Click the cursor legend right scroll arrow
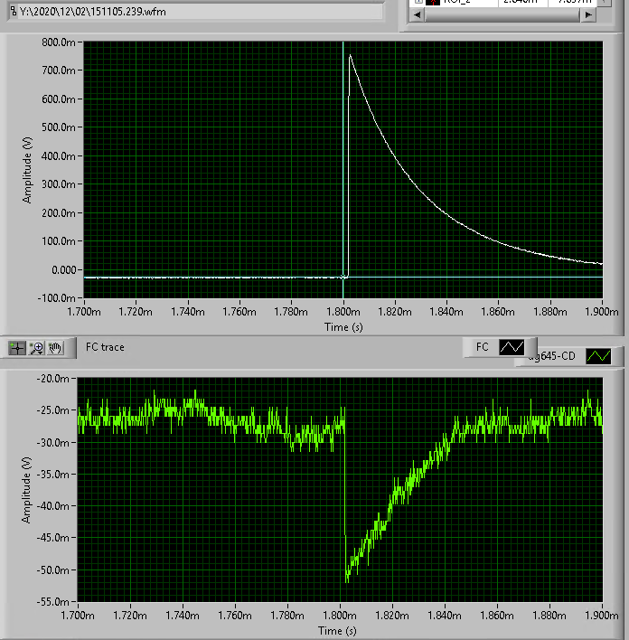The height and width of the screenshot is (640, 629). pyautogui.click(x=588, y=14)
